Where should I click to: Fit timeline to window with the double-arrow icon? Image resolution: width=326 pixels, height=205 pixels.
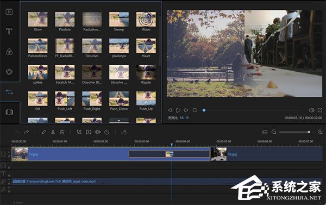[265, 132]
